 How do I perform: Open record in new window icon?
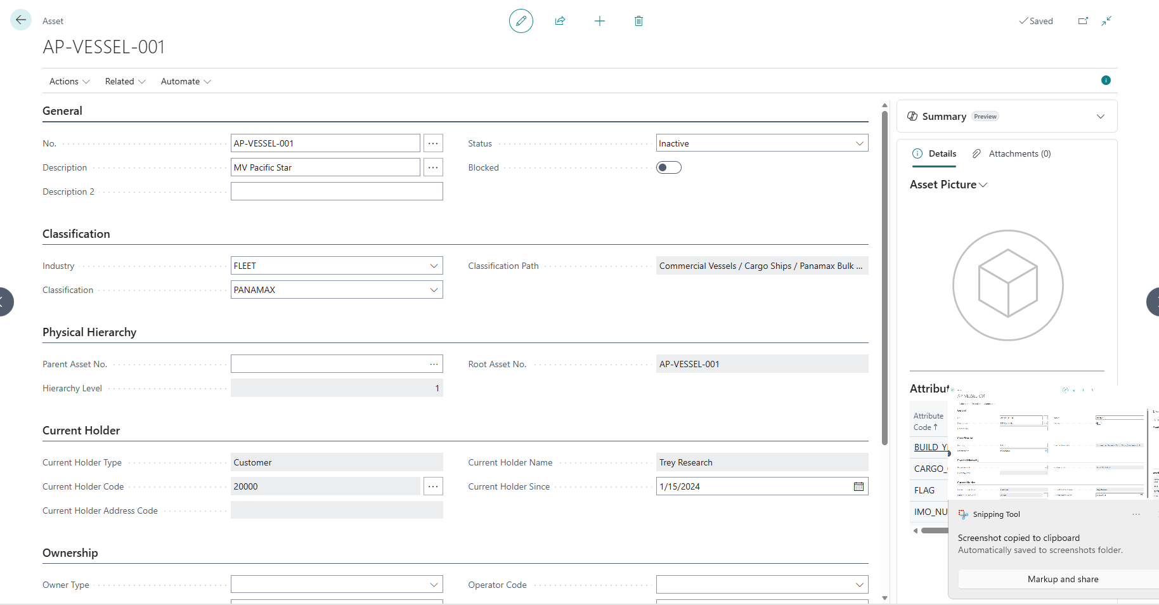pyautogui.click(x=1083, y=21)
